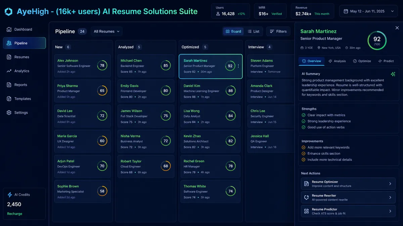The image size is (403, 226).
Task: Open the date range dropdown May 12 - Jun 11
Action: coord(368,11)
